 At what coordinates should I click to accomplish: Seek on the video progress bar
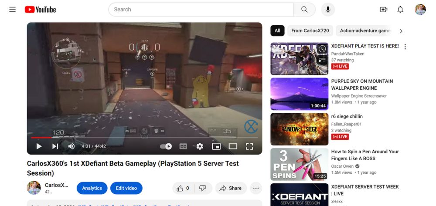click(145, 137)
